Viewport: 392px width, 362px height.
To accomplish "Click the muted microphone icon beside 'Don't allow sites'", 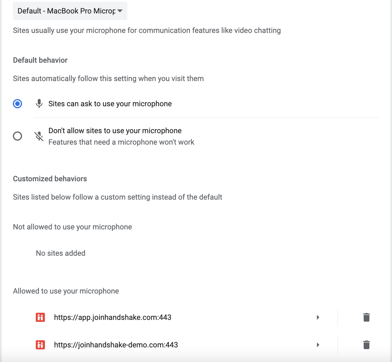I will pyautogui.click(x=39, y=136).
